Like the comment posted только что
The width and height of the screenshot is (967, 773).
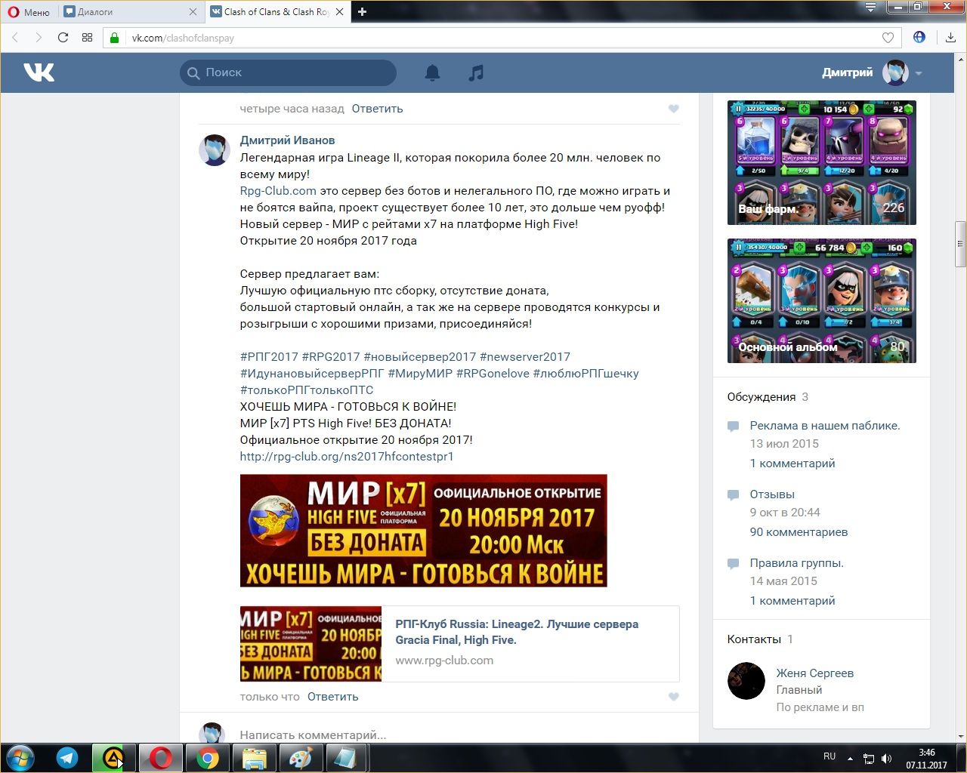673,697
